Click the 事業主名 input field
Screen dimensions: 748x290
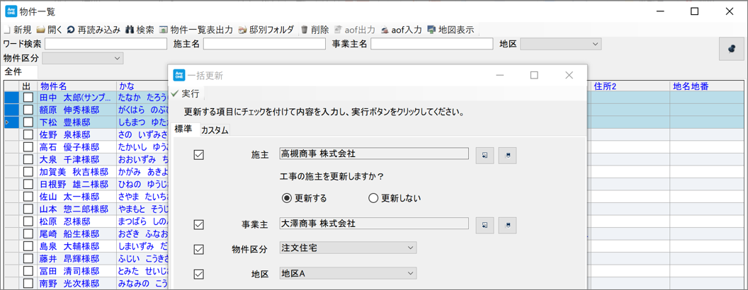click(431, 45)
